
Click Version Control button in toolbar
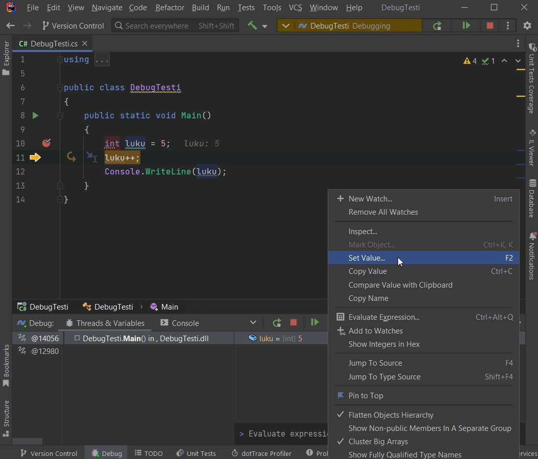(x=73, y=25)
